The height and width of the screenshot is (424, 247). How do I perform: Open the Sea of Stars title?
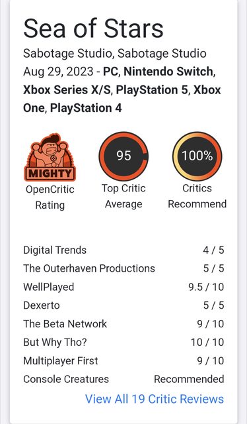coord(93,28)
